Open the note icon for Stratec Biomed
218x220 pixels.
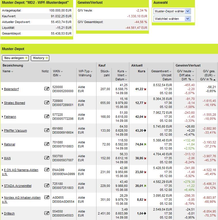click(47, 103)
